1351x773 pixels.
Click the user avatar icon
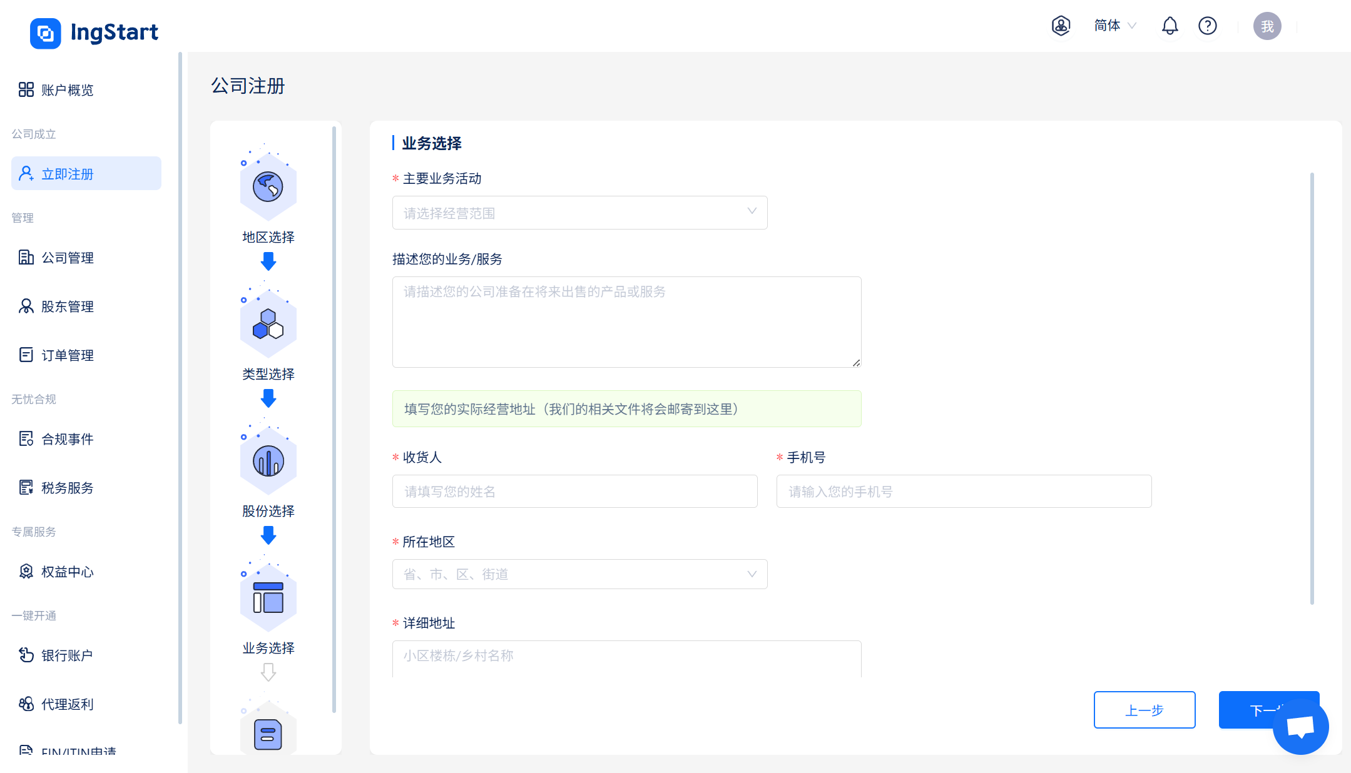1267,26
